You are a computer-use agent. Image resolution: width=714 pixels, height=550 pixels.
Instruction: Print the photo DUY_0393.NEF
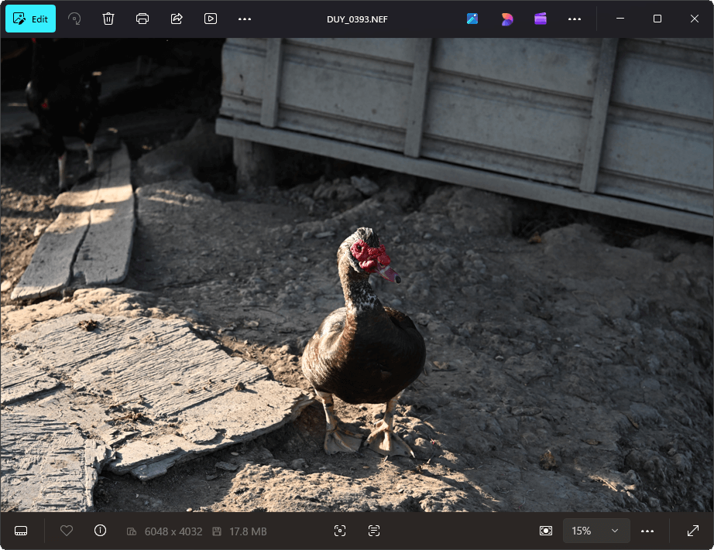point(142,19)
